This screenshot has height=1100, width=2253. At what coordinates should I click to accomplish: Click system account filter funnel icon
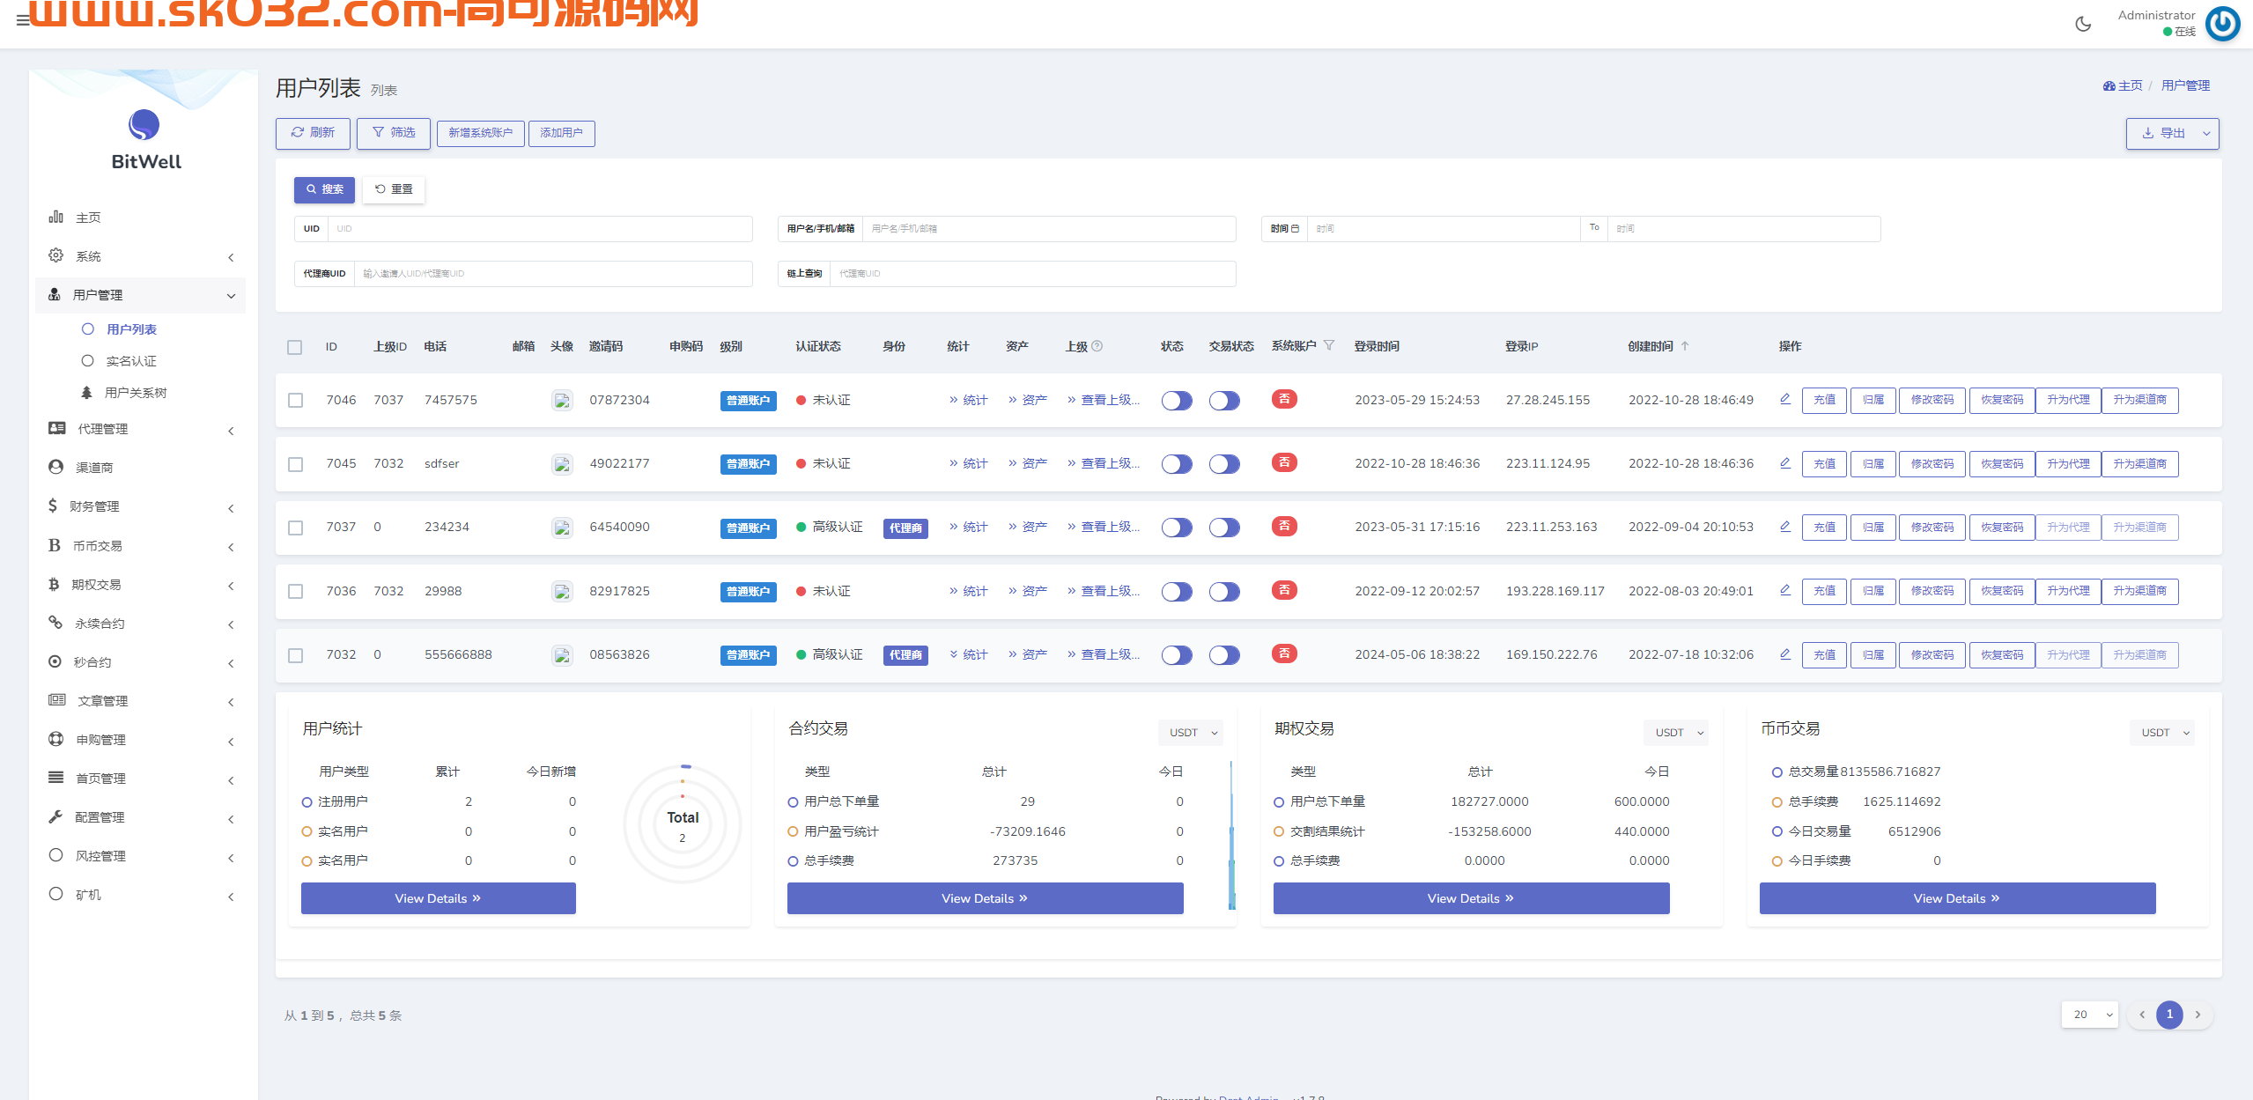click(x=1329, y=345)
